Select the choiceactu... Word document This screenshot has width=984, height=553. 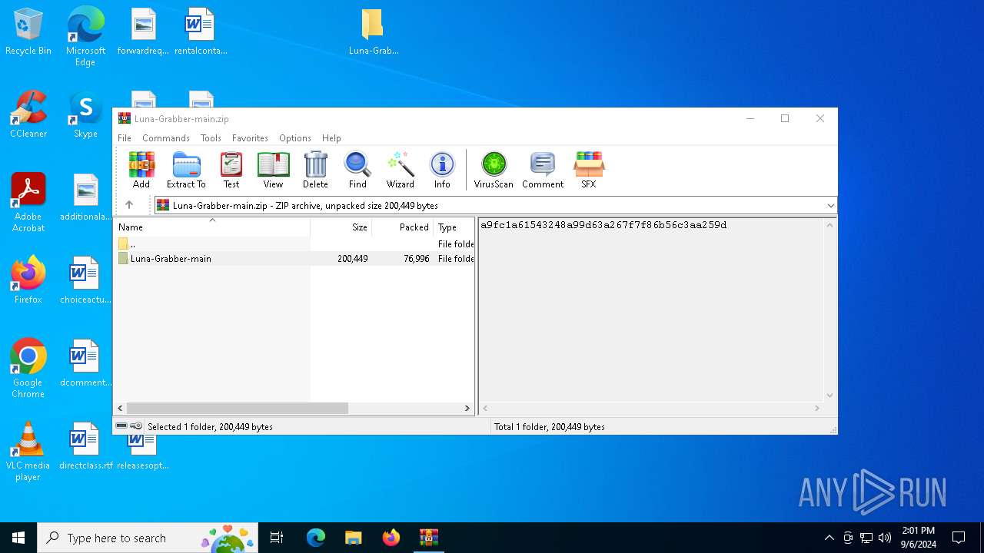(85, 280)
